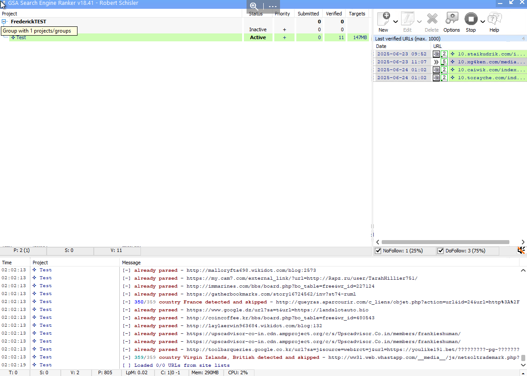Click the double-arrow icon on xg4ken.com row
Screen dimensions: 527x376
coord(436,62)
